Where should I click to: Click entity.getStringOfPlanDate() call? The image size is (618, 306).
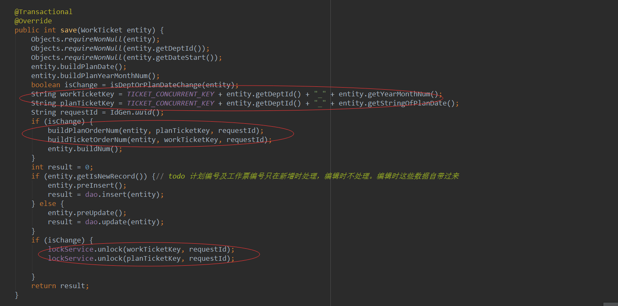click(397, 103)
